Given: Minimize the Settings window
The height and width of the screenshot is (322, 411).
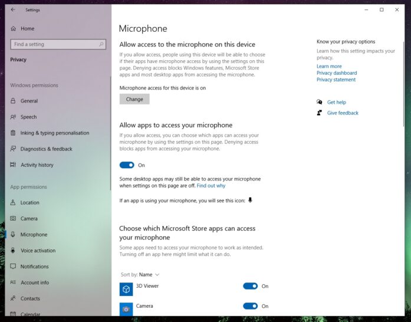Looking at the screenshot, I should (366, 9).
